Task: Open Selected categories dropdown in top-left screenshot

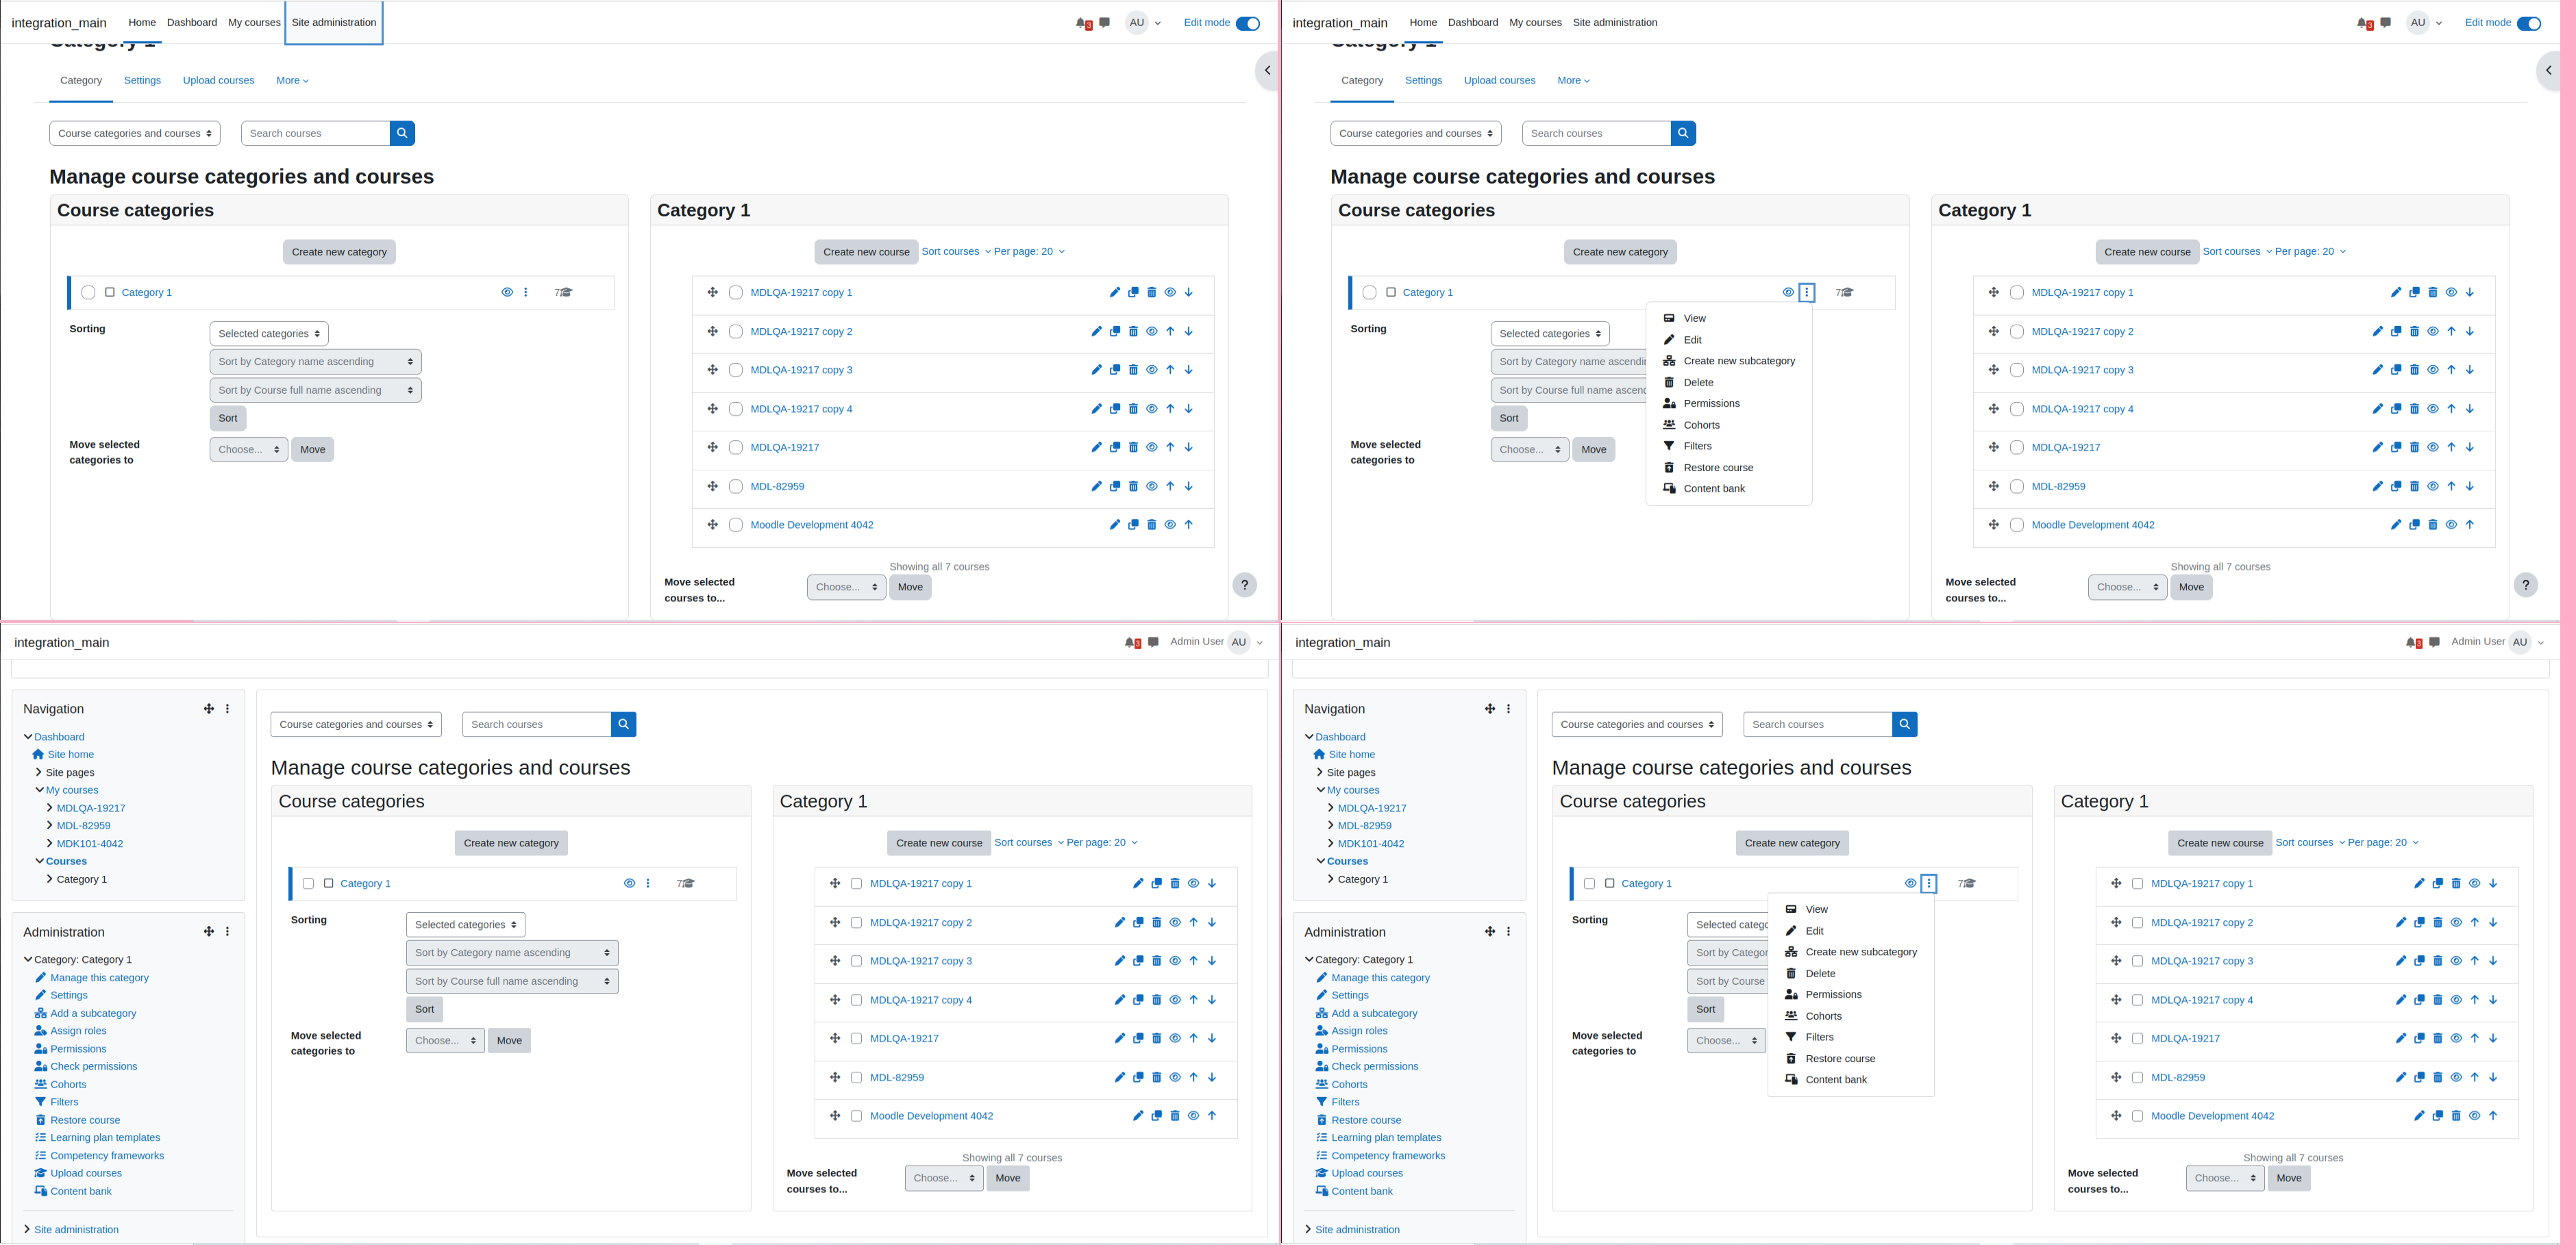Action: coord(269,333)
